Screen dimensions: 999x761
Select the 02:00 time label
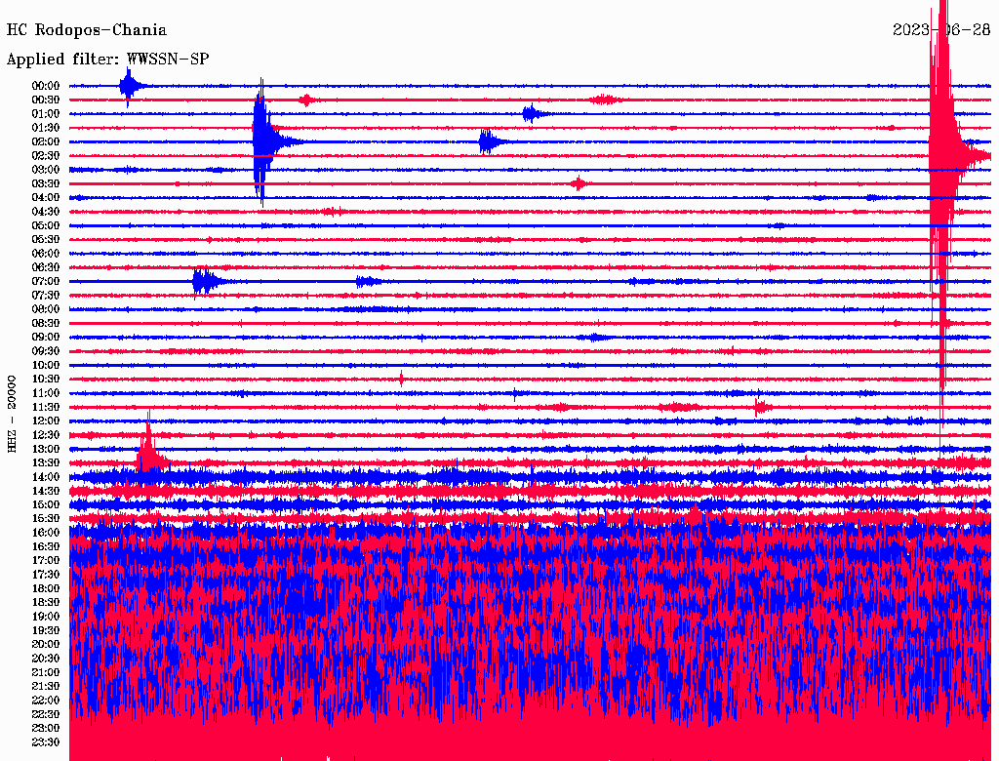click(x=46, y=142)
